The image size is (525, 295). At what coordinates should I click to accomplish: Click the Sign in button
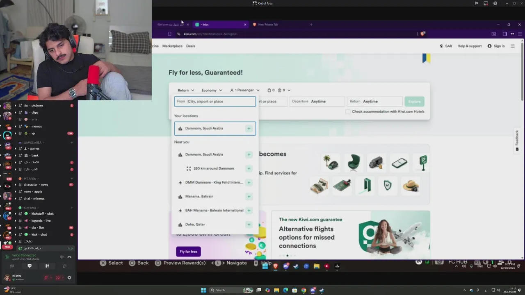(496, 46)
